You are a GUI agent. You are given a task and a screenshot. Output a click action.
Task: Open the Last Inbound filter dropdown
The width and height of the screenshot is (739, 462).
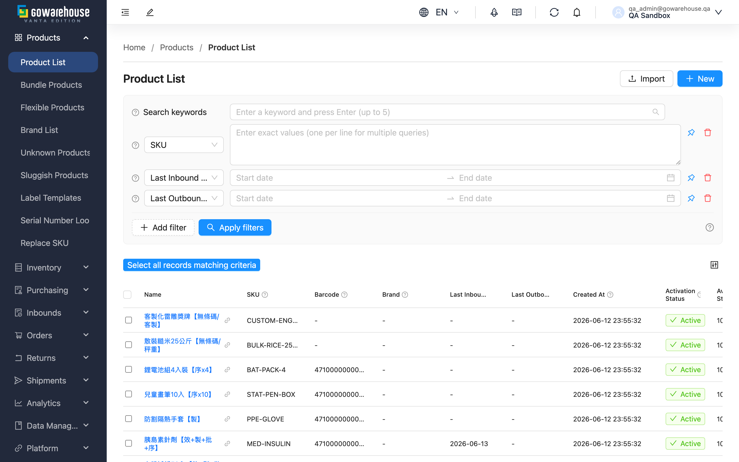point(184,178)
